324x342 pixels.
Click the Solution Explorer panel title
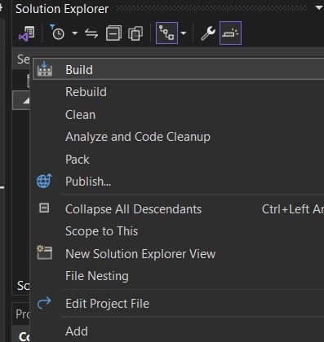pyautogui.click(x=62, y=9)
